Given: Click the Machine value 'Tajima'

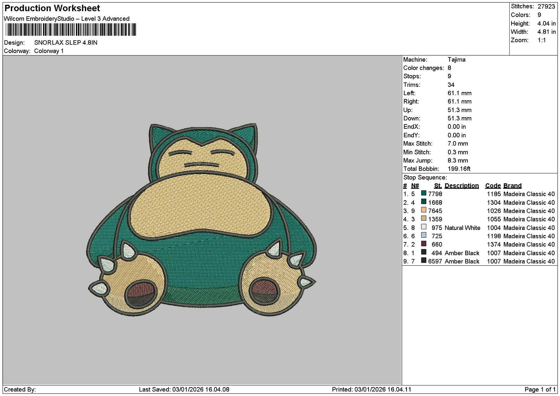Looking at the screenshot, I should (x=457, y=59).
